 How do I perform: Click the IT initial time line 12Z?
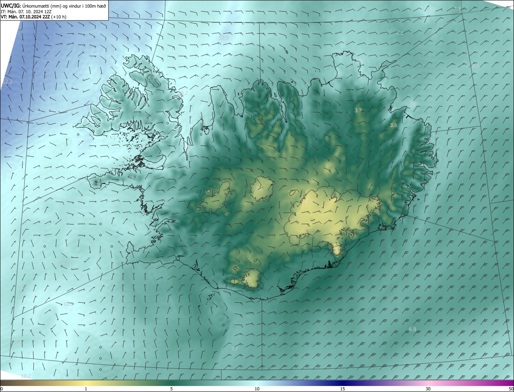[26, 11]
